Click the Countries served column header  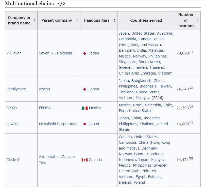pos(146,20)
